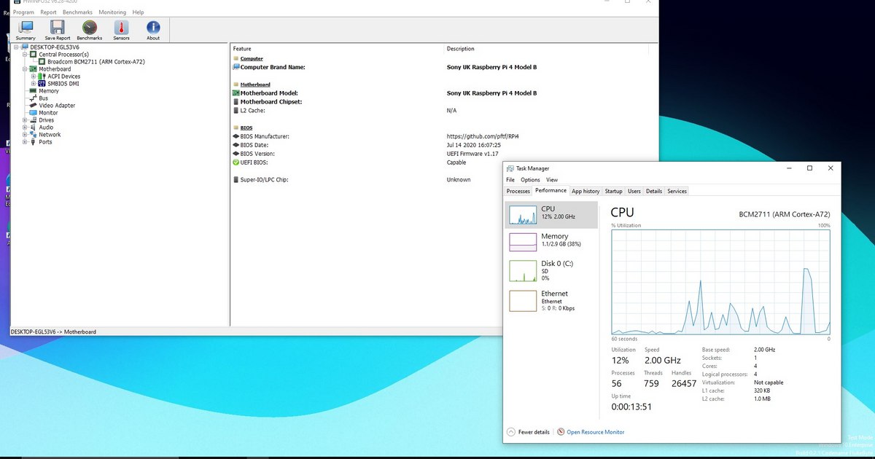Select the Monitor icon in the tree

[33, 113]
